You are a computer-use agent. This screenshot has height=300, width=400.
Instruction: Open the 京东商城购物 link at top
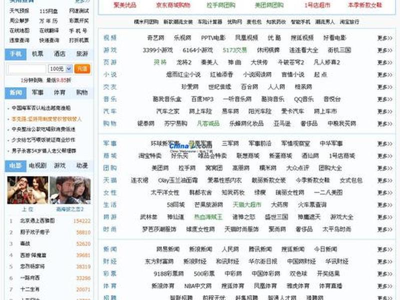pos(173,5)
